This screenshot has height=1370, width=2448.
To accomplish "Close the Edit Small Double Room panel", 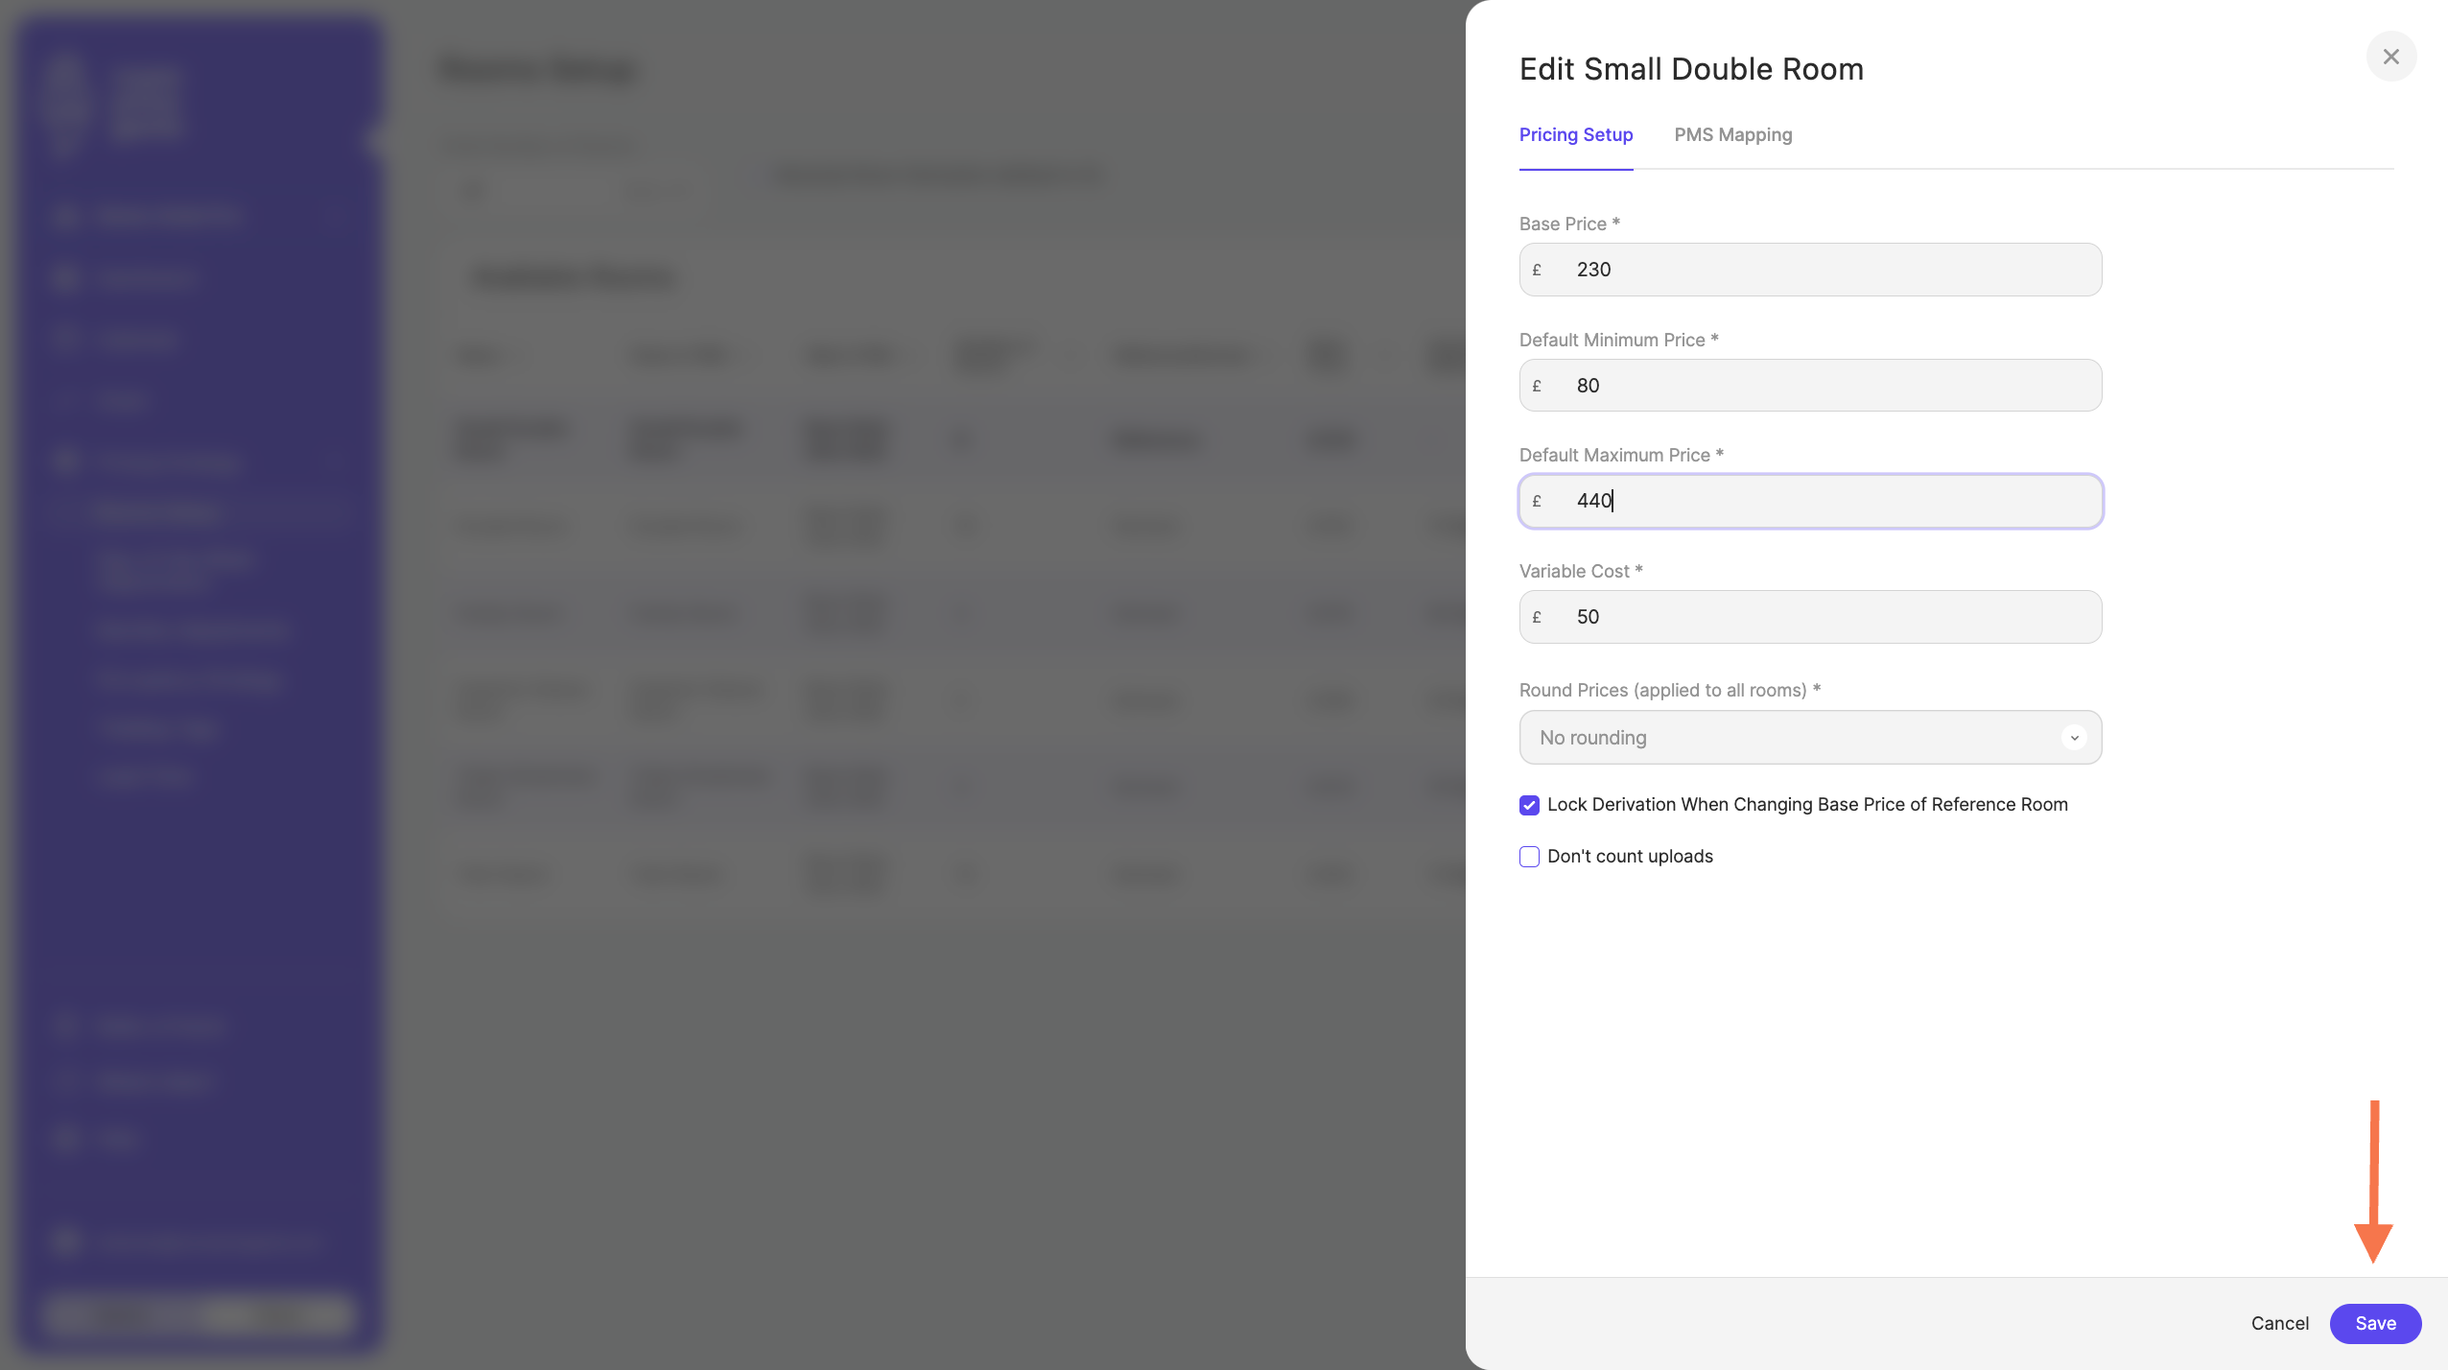I will click(2390, 57).
